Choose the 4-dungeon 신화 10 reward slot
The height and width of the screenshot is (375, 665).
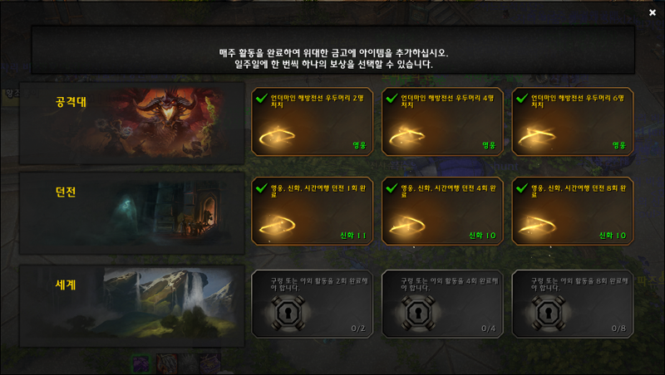[442, 212]
